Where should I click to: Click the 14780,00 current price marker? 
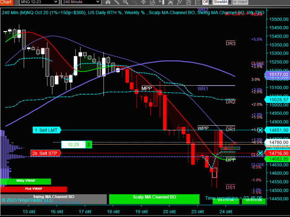277,142
